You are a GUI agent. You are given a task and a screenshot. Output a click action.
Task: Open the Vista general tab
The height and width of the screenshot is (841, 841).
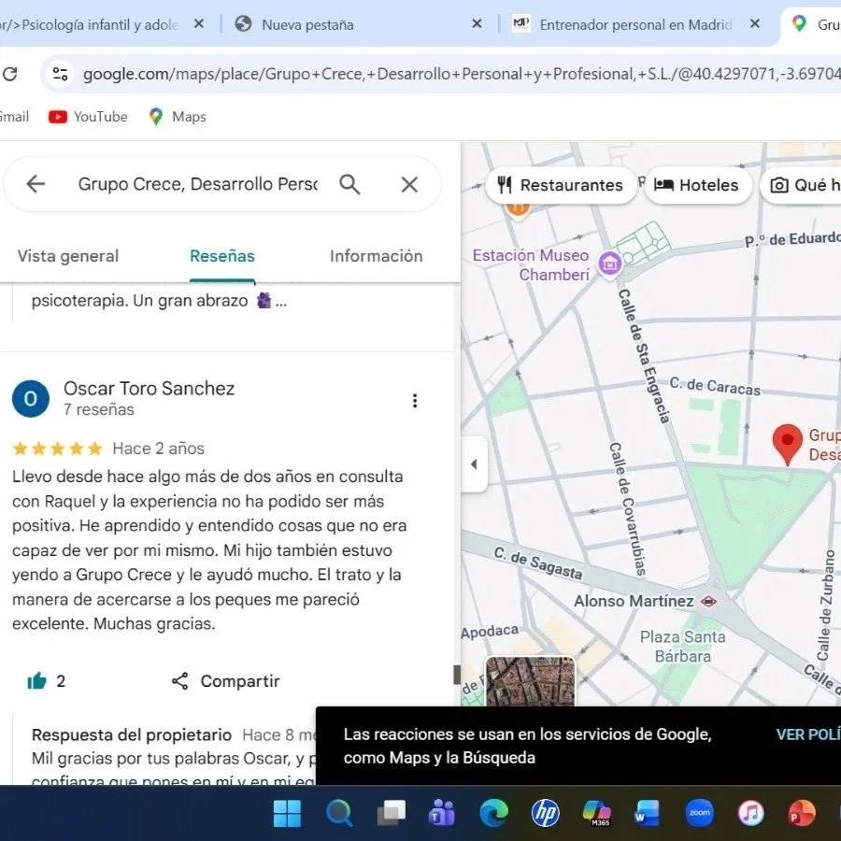point(68,256)
